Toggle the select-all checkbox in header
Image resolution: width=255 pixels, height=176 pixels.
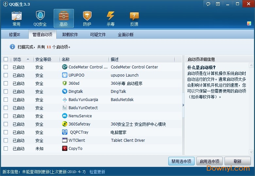(6, 59)
